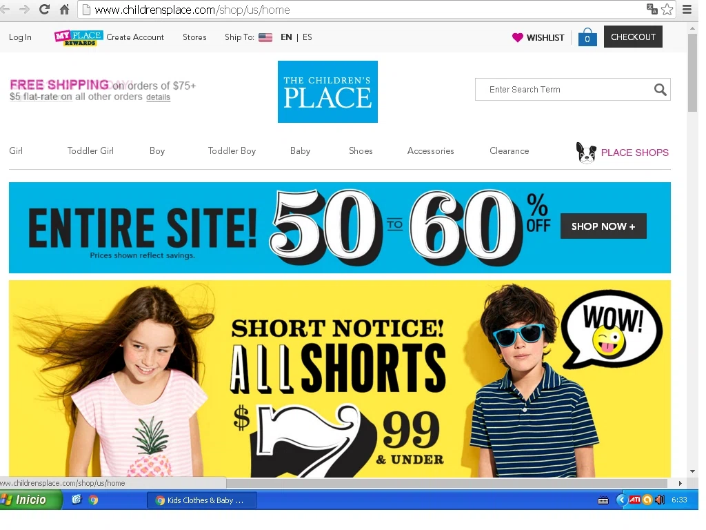Image resolution: width=706 pixels, height=530 pixels.
Task: Bookmark this page with the star icon
Action: coord(667,10)
